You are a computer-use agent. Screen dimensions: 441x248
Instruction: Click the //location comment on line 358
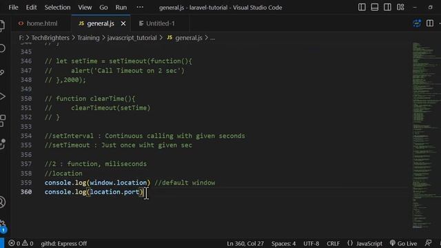pyautogui.click(x=63, y=173)
